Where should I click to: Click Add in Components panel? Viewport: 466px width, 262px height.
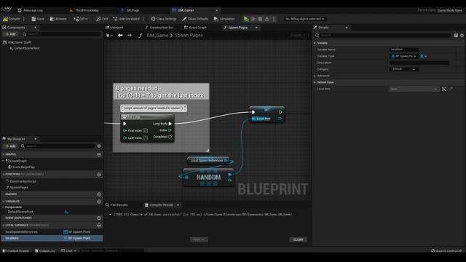[x=10, y=34]
